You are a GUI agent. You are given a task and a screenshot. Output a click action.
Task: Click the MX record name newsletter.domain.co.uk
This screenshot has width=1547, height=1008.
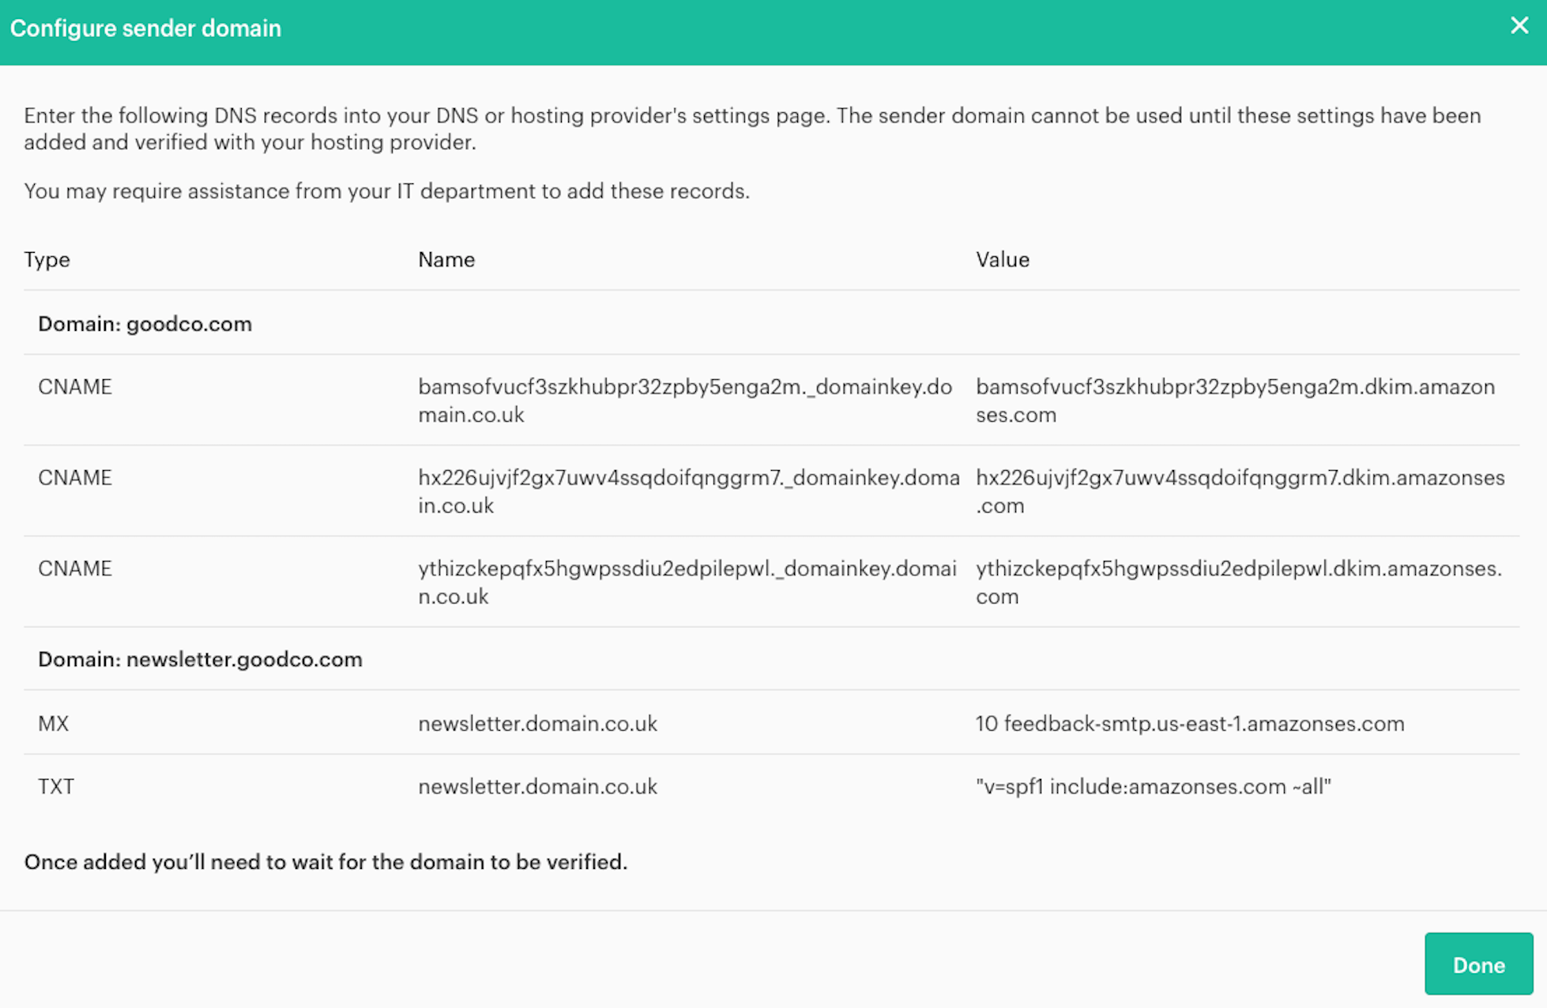pyautogui.click(x=537, y=724)
